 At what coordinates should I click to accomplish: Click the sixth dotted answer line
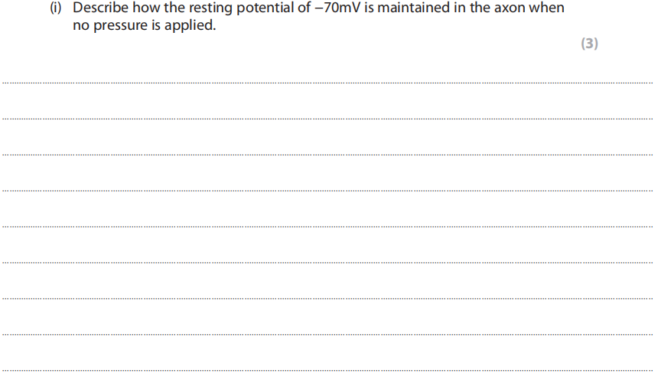pyautogui.click(x=327, y=262)
